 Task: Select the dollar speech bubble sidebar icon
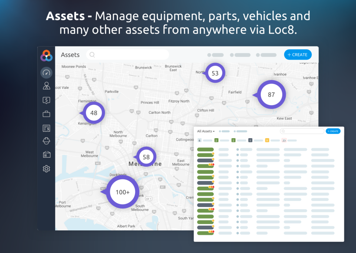click(46, 100)
